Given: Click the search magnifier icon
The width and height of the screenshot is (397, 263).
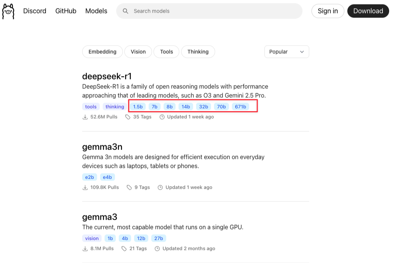Looking at the screenshot, I should 125,11.
